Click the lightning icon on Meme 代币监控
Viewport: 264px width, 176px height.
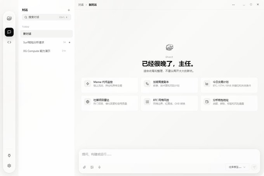88,84
